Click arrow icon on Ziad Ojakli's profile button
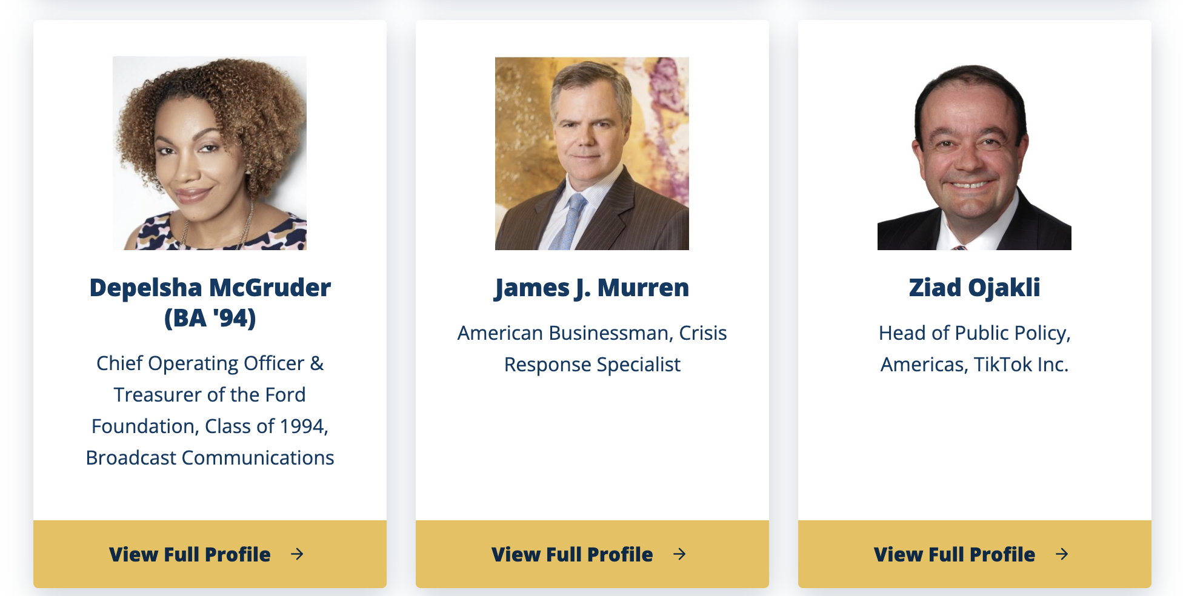1183x596 pixels. (1062, 554)
